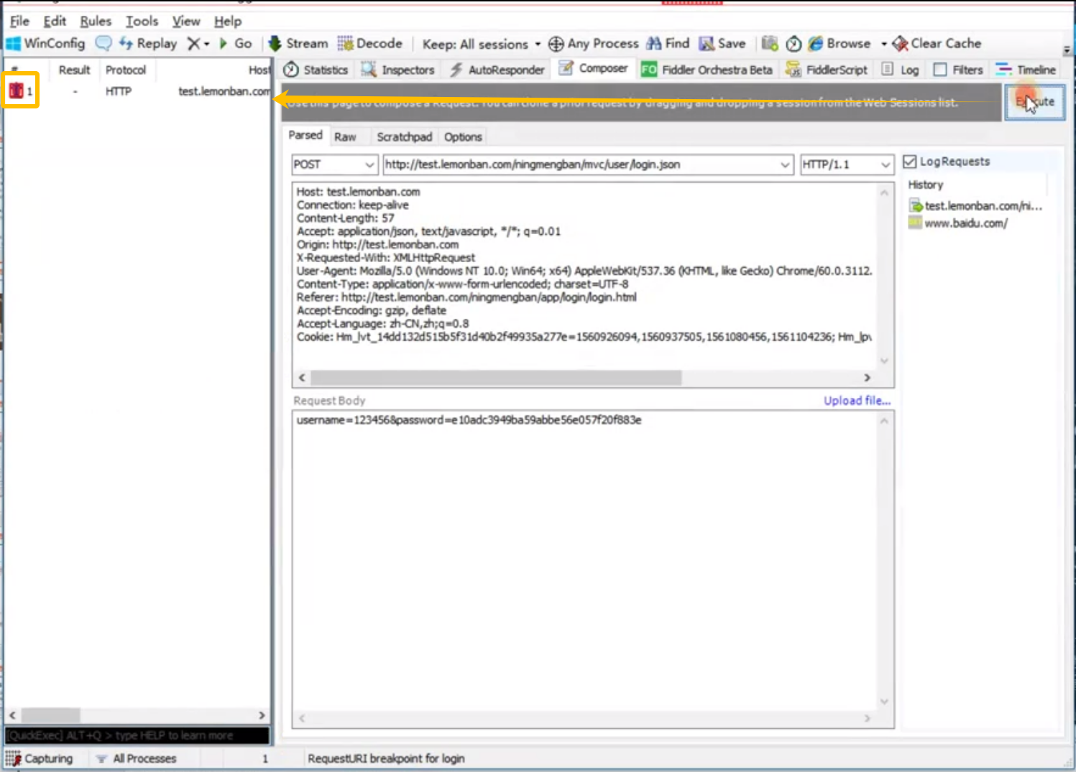
Task: Select the Options sub-tab
Action: 463,136
